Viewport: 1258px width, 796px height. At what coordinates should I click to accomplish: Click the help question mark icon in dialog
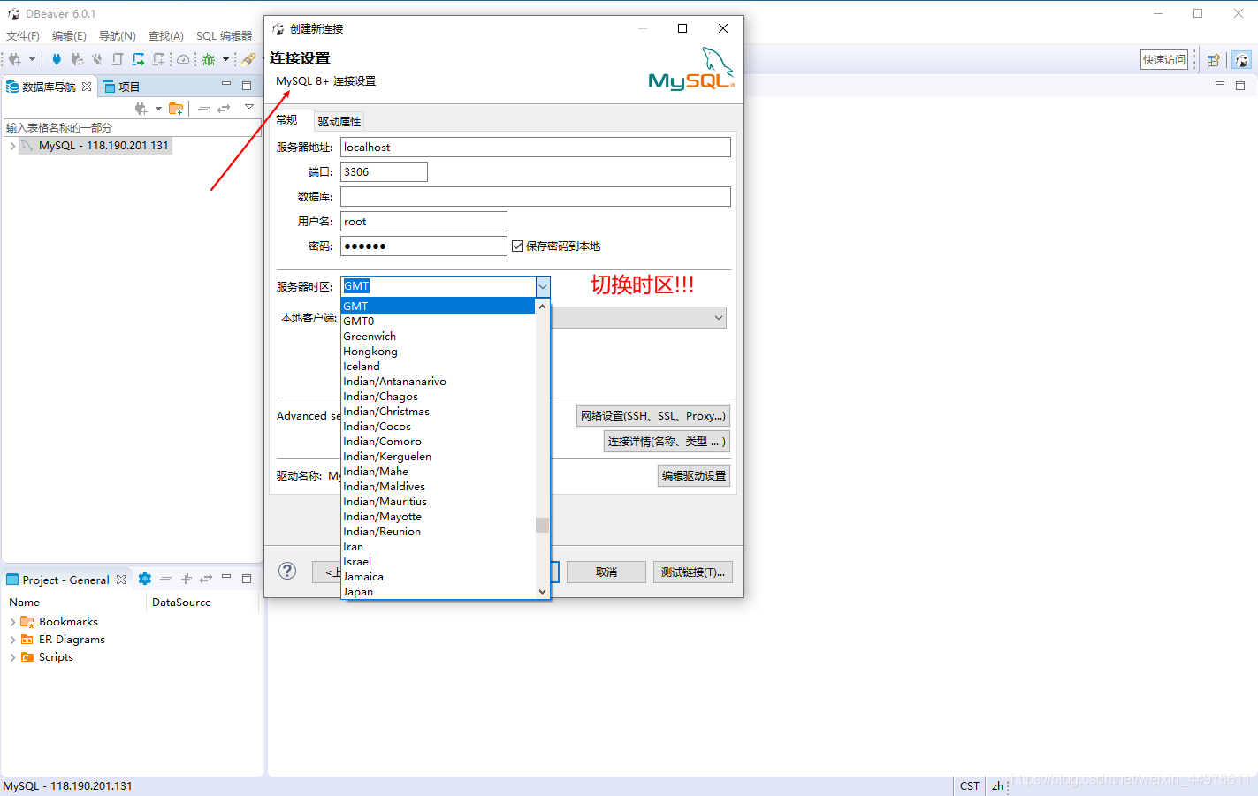tap(287, 571)
